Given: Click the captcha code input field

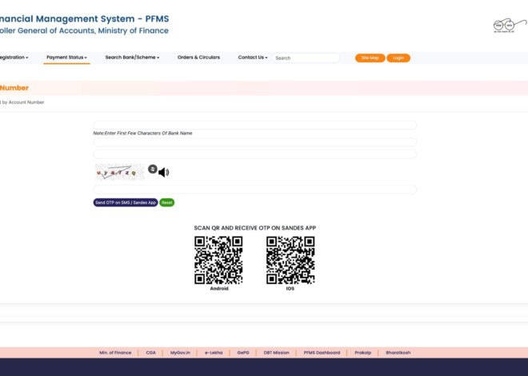Looking at the screenshot, I should click(255, 189).
